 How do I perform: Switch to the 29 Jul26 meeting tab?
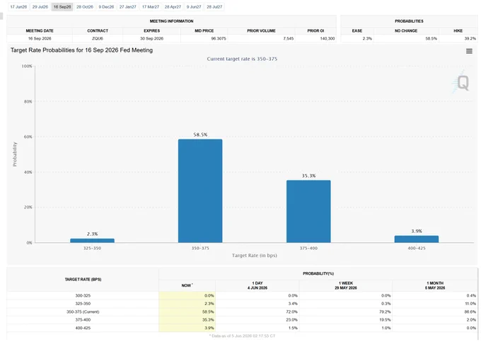tap(40, 7)
